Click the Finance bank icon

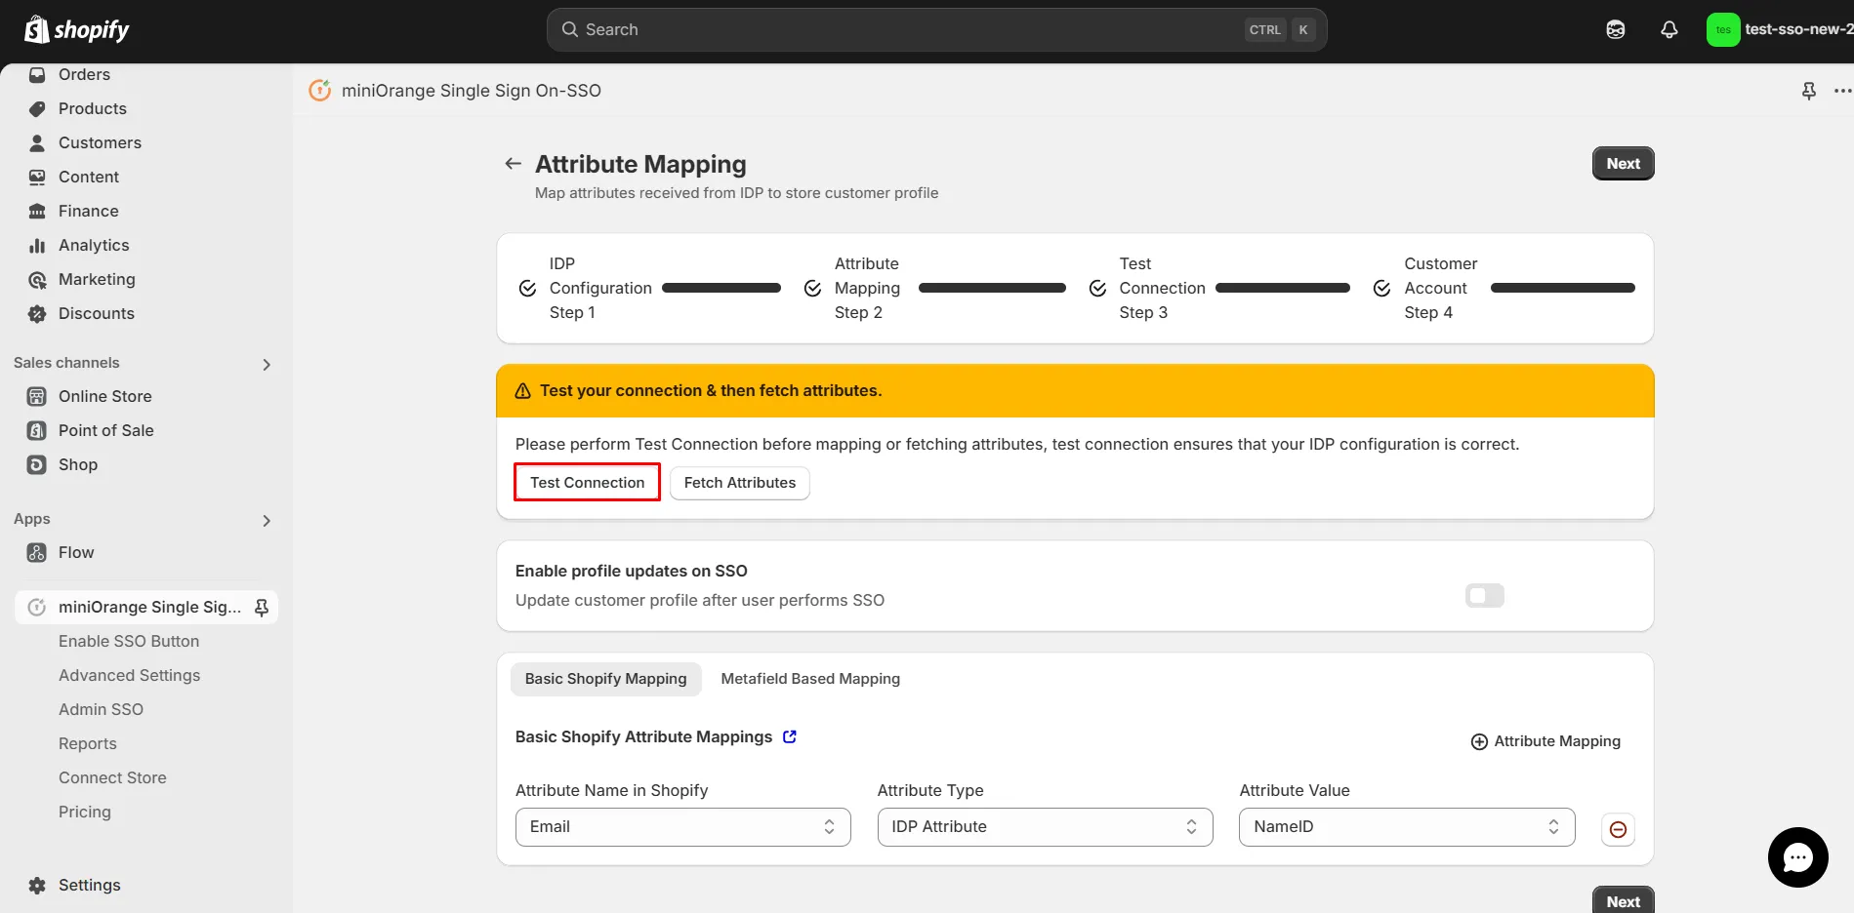point(37,211)
